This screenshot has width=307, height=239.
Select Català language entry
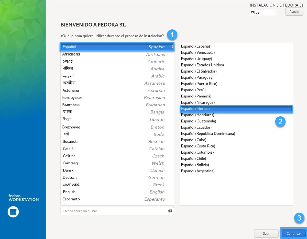coord(68,149)
